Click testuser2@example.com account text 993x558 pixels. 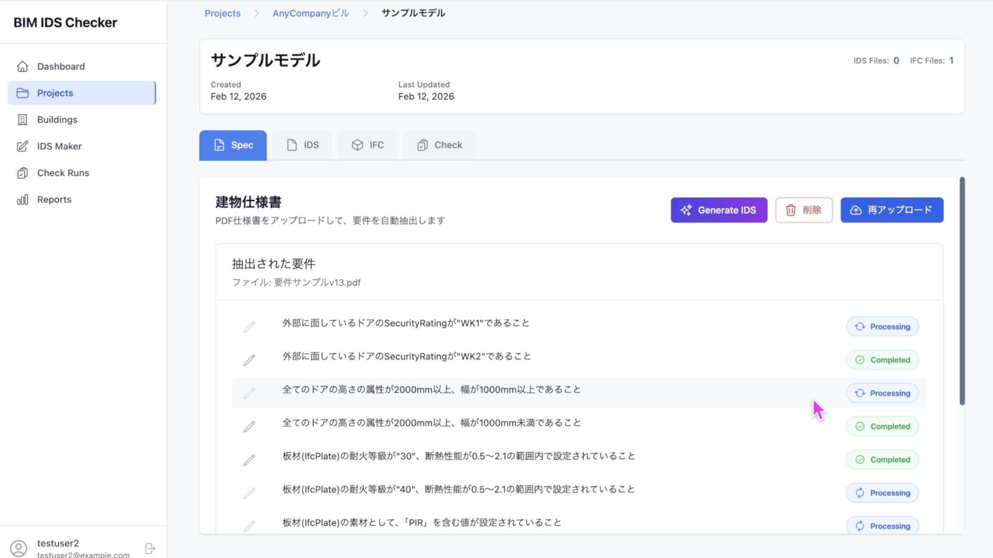83,555
